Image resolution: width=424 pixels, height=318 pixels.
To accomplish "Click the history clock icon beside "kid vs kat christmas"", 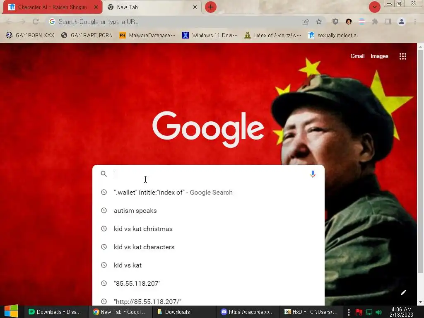I will coord(104,229).
